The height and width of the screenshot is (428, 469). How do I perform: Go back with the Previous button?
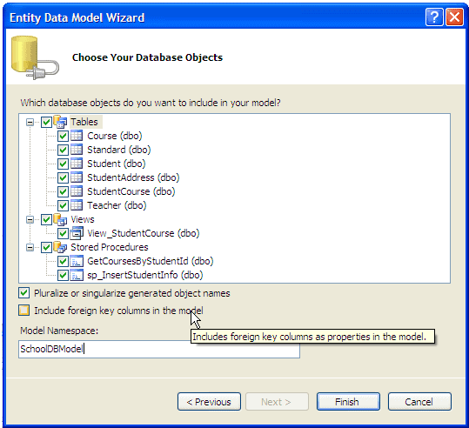click(x=209, y=402)
